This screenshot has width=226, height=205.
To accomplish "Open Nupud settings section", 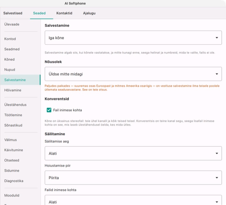I will pos(20,70).
